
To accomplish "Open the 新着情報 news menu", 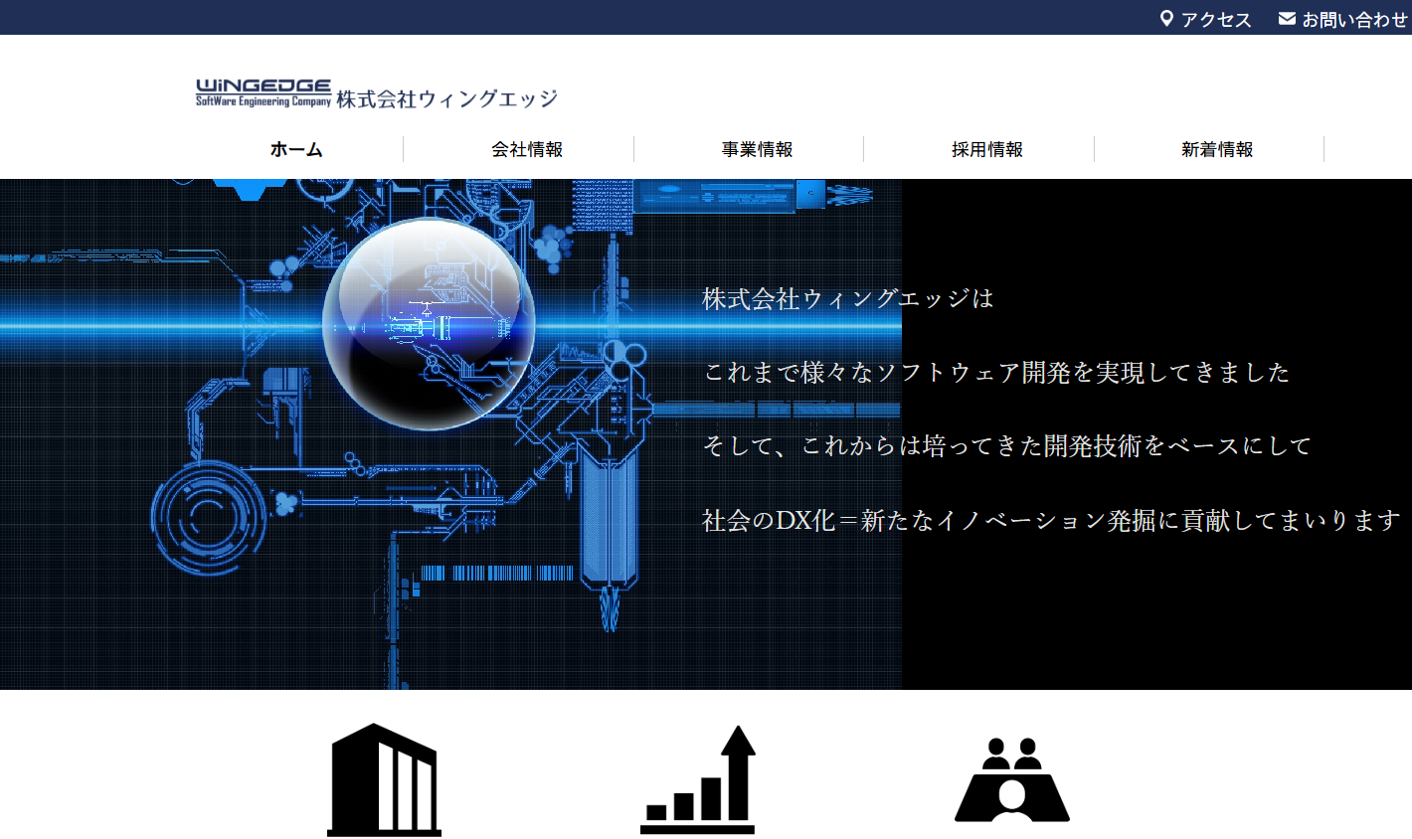I will [1216, 149].
